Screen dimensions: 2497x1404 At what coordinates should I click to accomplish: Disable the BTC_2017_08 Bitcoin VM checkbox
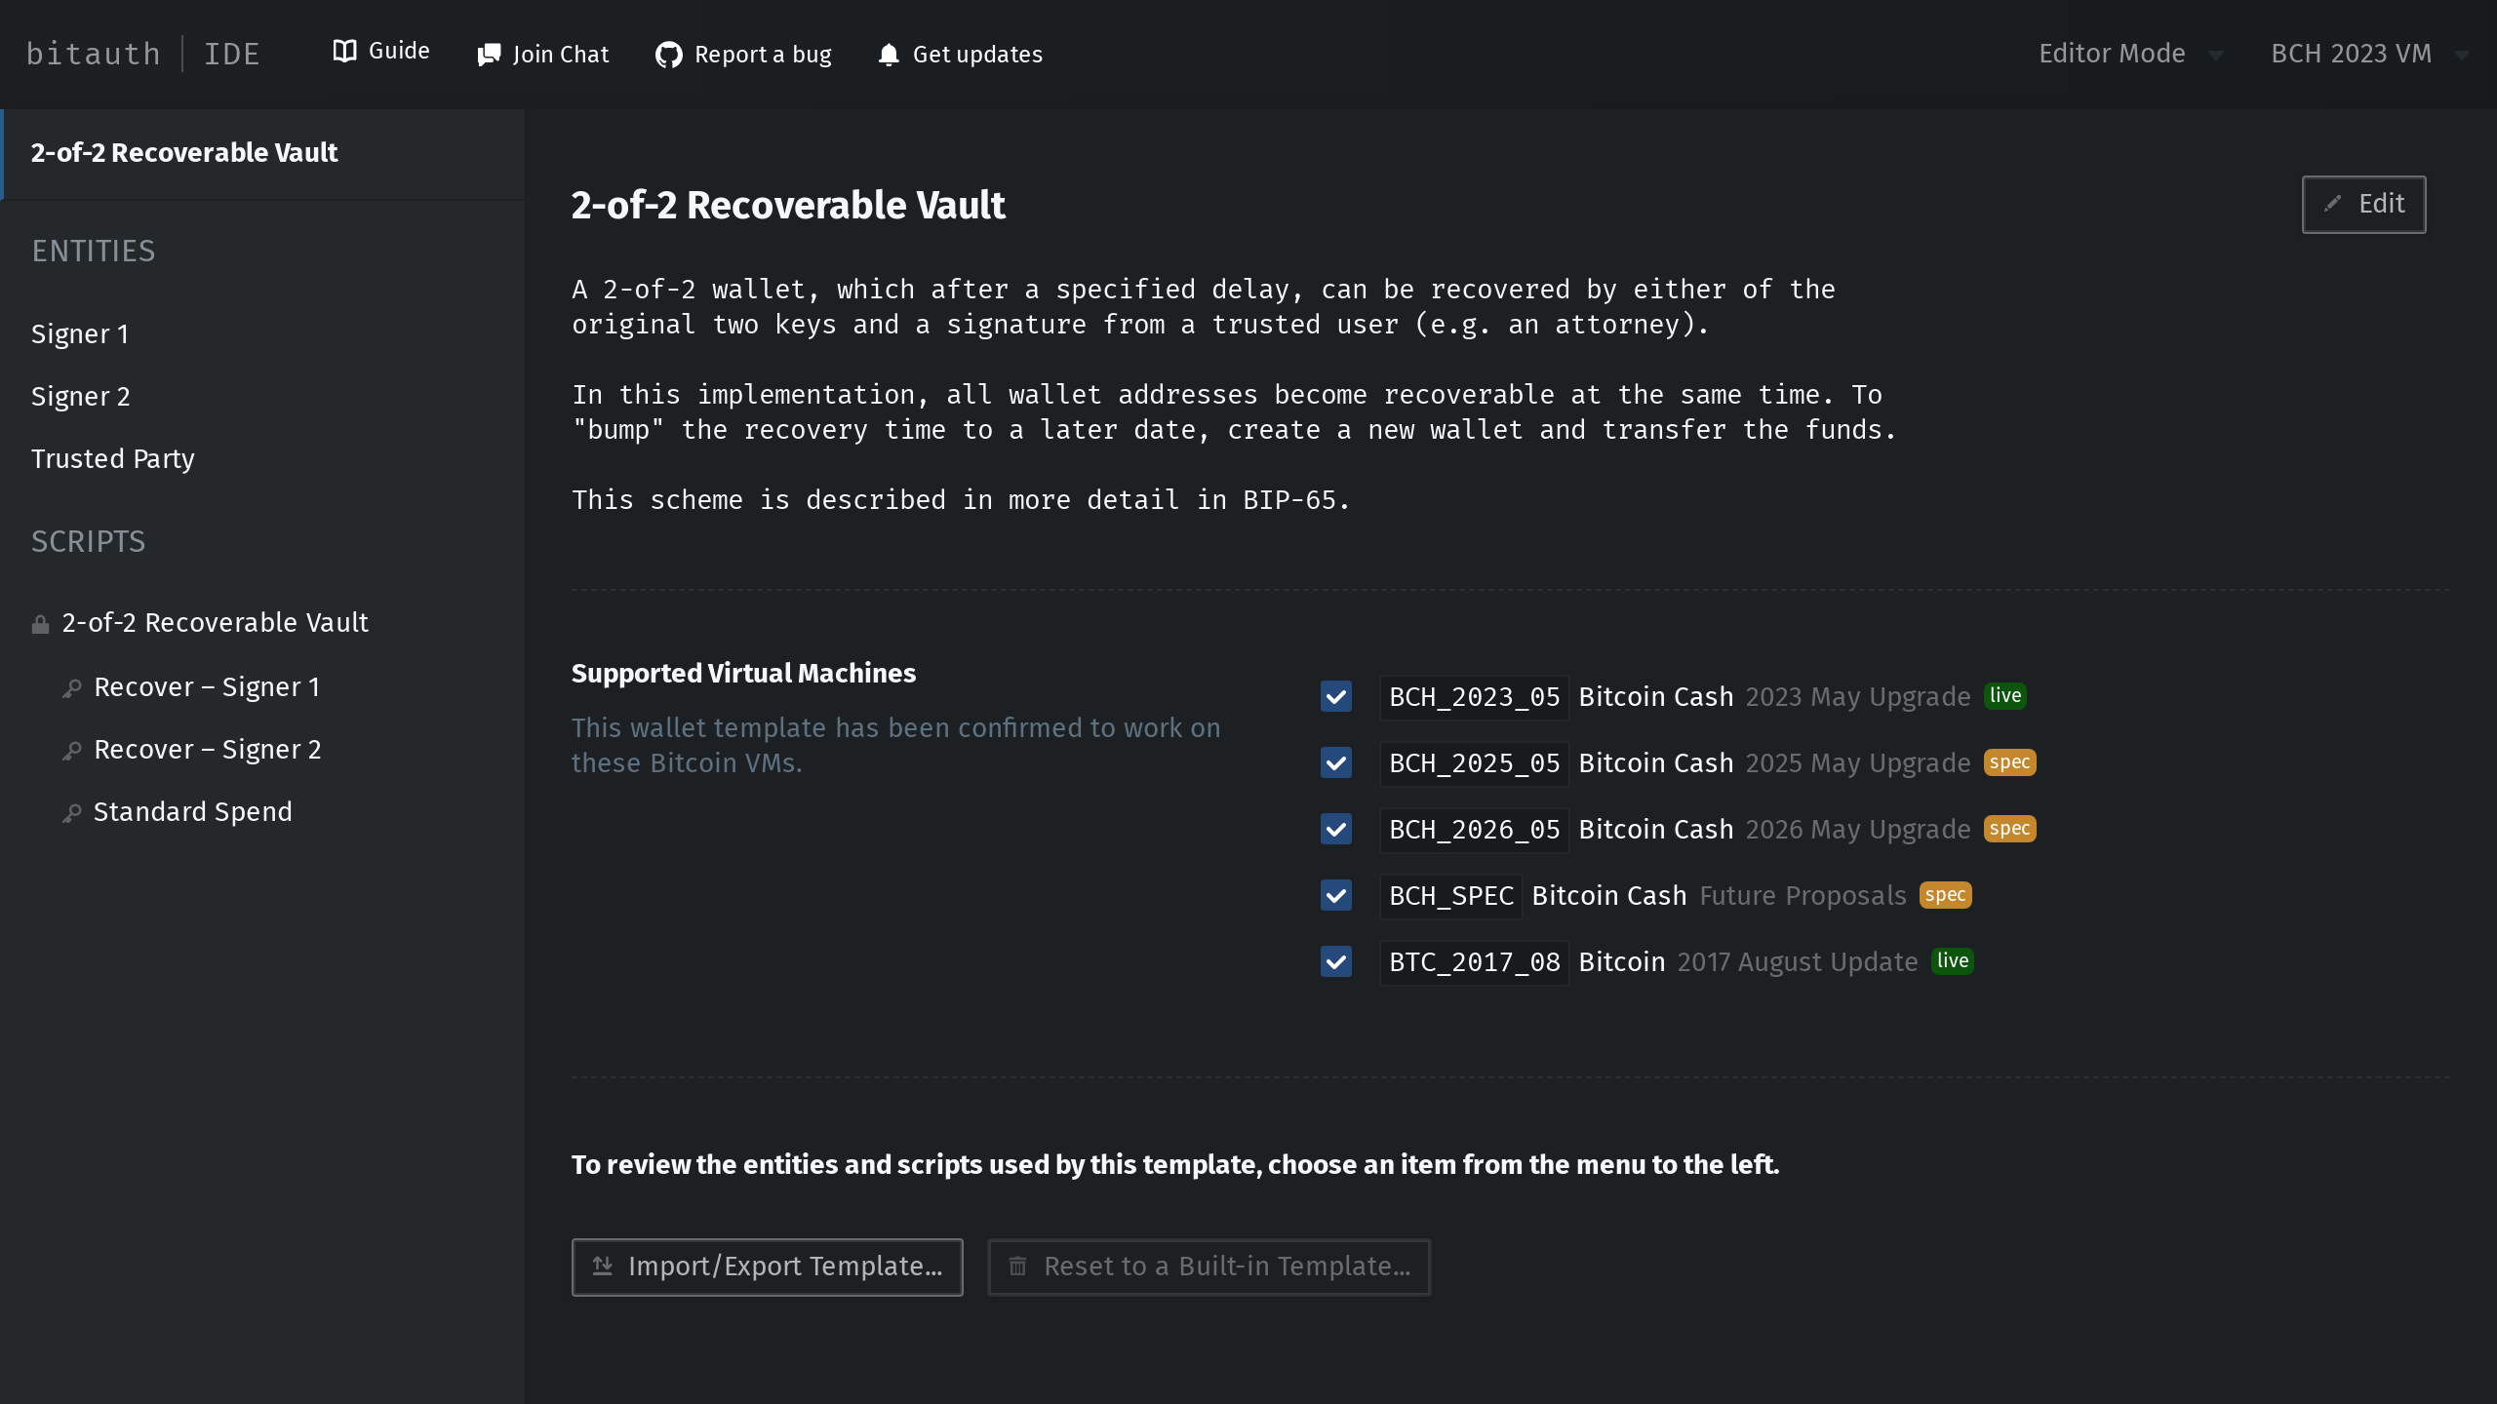tap(1335, 962)
